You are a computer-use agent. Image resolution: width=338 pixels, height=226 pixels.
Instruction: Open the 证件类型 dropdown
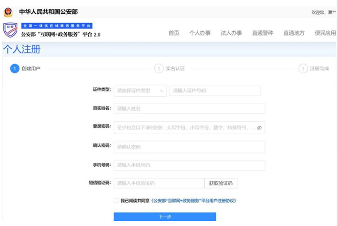(140, 90)
